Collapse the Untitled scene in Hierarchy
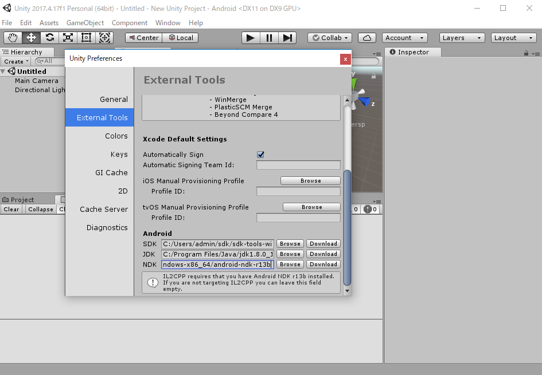Viewport: 542px width, 375px height. 3,72
